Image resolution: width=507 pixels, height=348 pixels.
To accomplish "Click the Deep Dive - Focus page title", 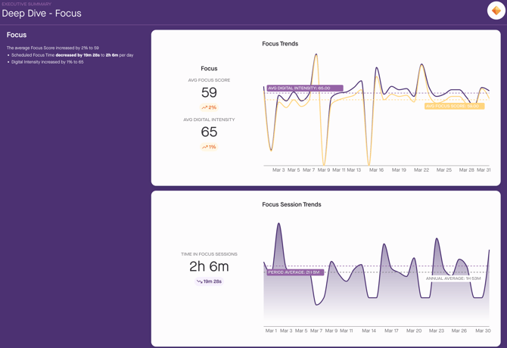I will pos(42,14).
